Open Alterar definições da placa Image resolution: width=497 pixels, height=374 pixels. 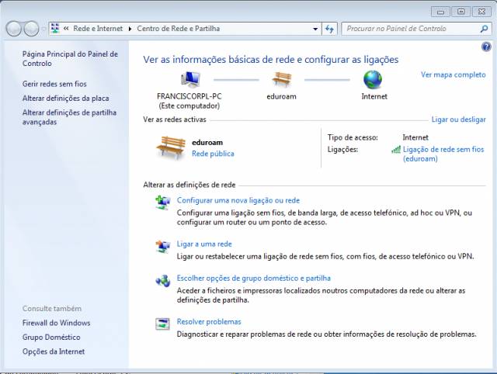click(x=65, y=99)
